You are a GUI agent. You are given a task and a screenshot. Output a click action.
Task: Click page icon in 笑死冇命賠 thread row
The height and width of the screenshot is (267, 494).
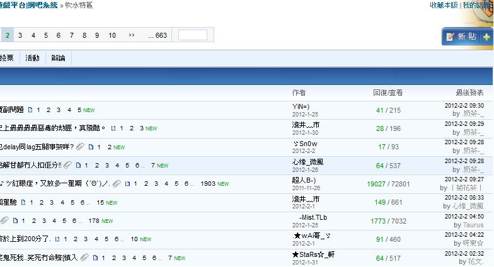(x=95, y=258)
